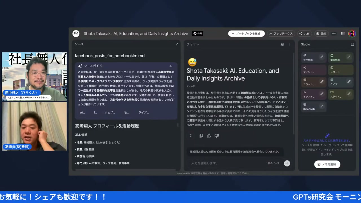361x203 pixels.
Task: Copy the chat response text
Action: [201, 136]
